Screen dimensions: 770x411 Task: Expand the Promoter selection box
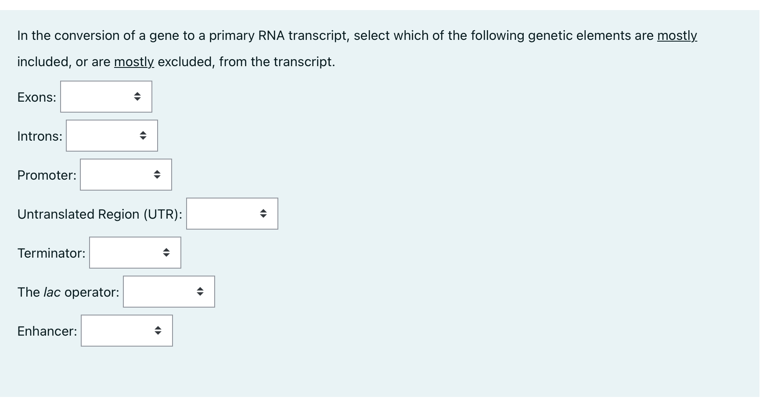[126, 174]
